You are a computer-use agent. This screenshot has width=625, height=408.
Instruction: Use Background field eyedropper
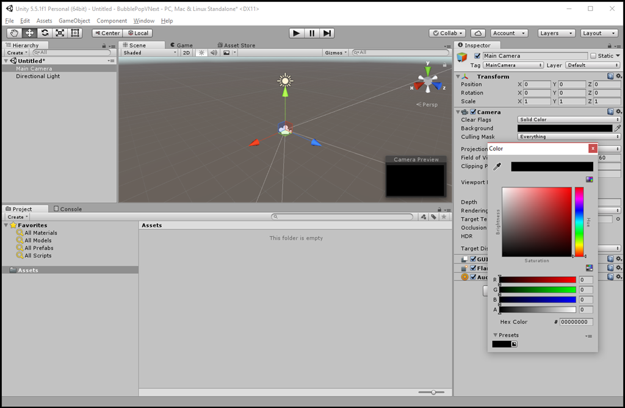(618, 128)
